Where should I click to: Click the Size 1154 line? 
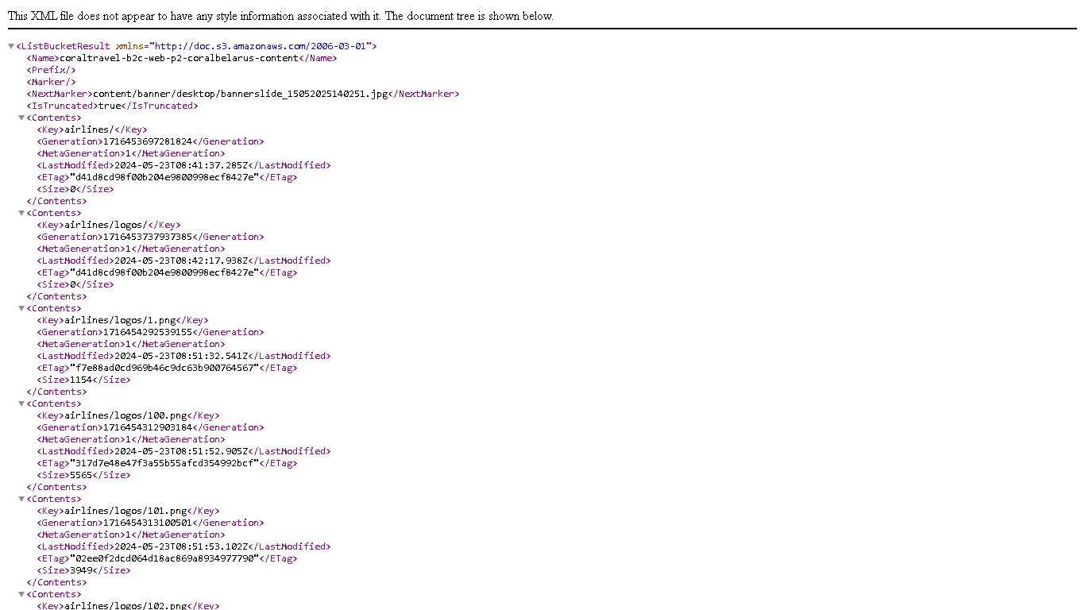tap(83, 380)
